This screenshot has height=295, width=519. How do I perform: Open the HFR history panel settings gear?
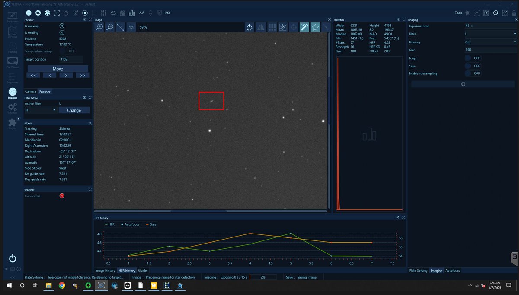398,218
